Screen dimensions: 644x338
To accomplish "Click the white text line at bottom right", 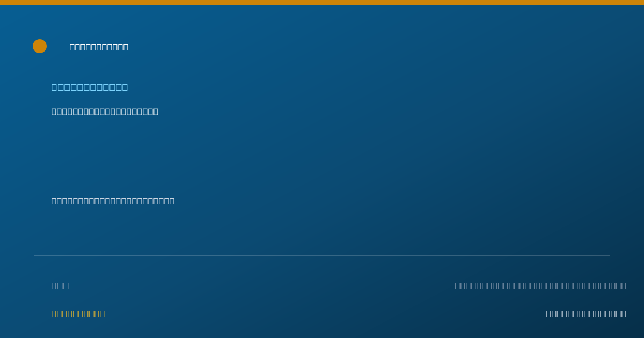I will 586,313.
